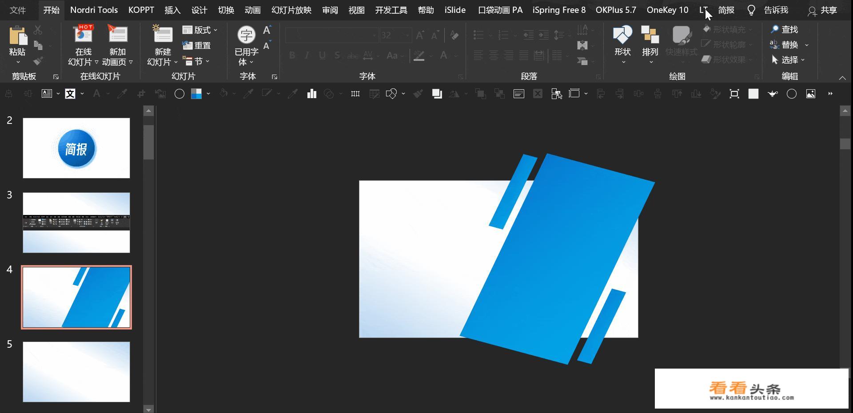Select slide 5 blank gradient thumbnail

(x=76, y=372)
